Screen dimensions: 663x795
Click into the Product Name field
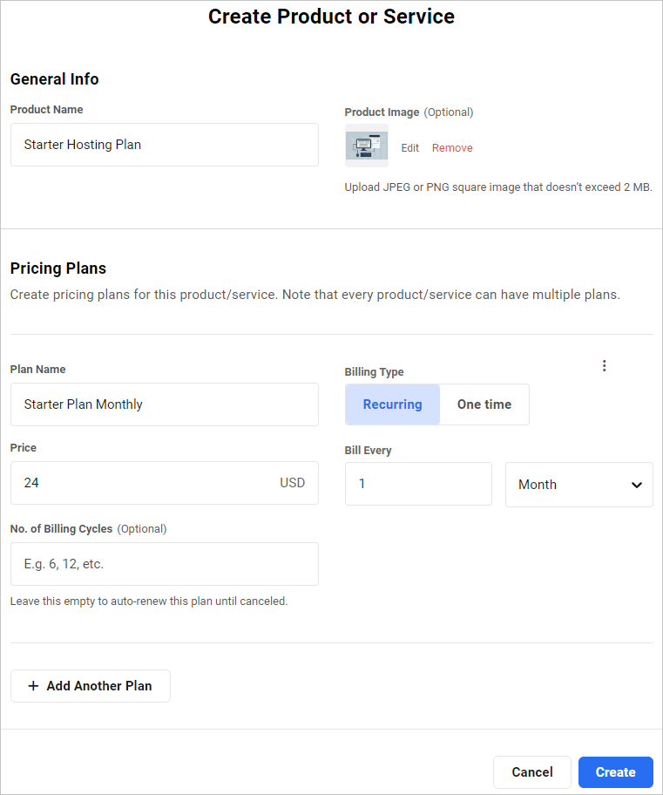pyautogui.click(x=164, y=145)
